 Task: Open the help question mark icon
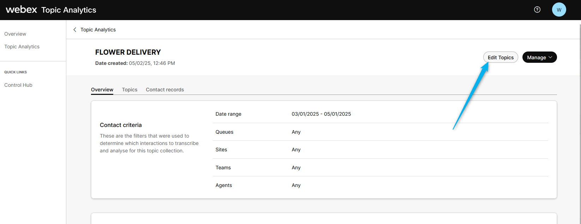[x=537, y=10]
